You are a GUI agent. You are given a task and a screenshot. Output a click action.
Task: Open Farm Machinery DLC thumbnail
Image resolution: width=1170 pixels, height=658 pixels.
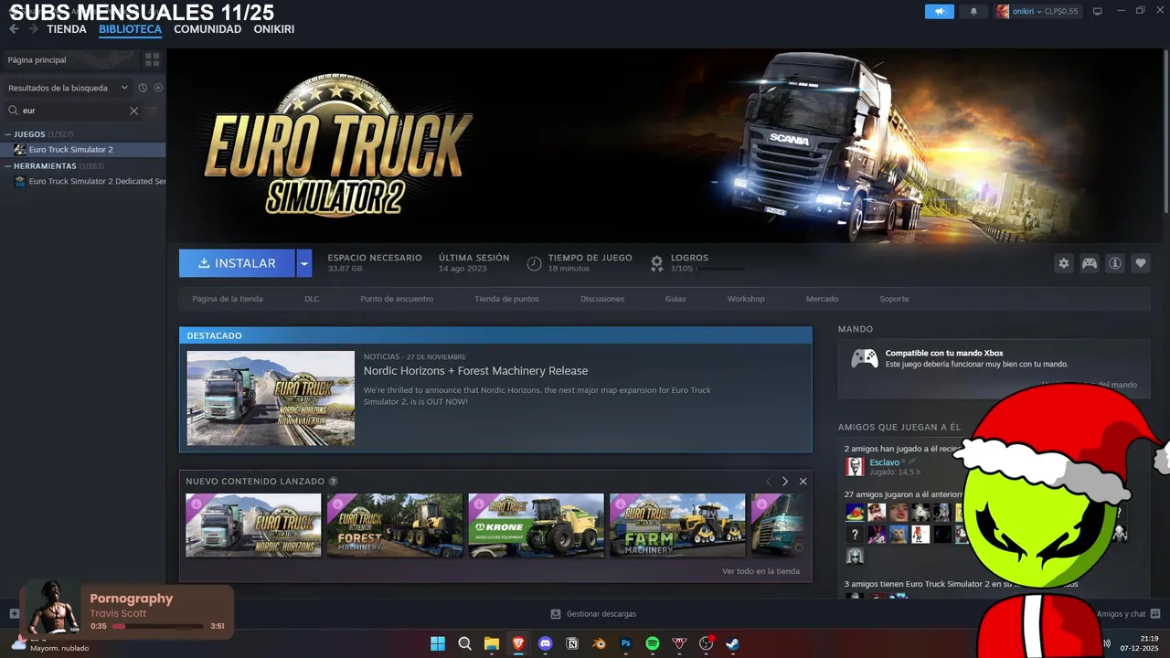(677, 525)
